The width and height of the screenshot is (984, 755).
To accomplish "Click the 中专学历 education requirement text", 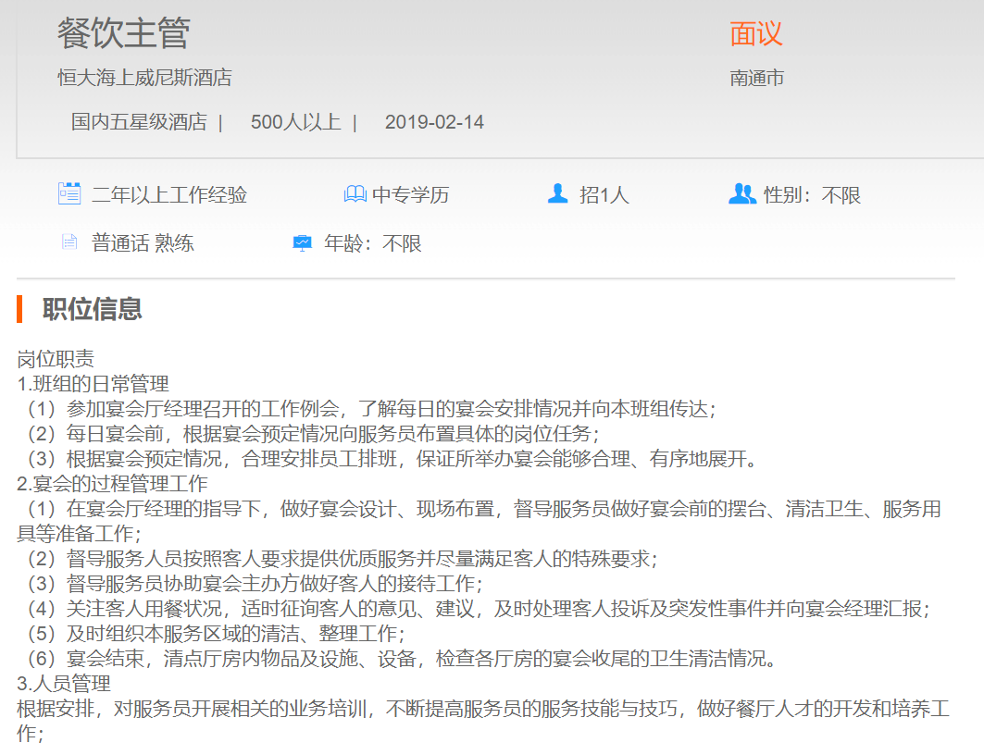I will [x=410, y=195].
